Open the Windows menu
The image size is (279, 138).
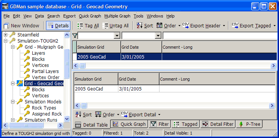coord(155,16)
